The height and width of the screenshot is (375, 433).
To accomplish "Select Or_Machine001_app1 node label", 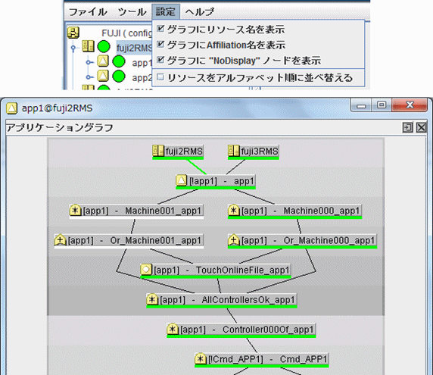I will [x=135, y=241].
